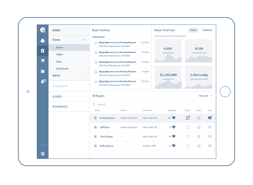Open the LEADS section
253x185 pixels.
[57, 97]
